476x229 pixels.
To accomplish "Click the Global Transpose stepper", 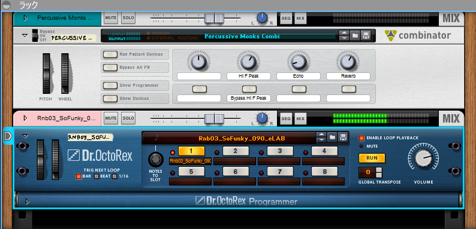I will pos(379,172).
